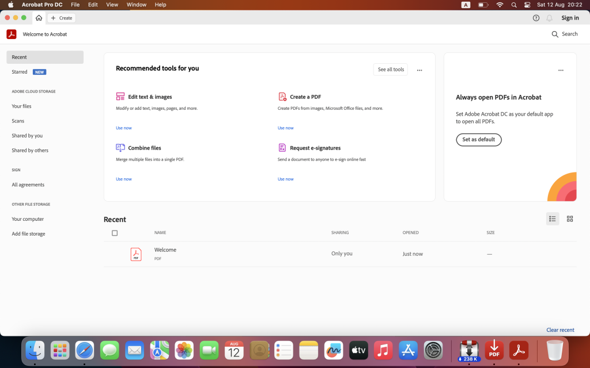Viewport: 590px width, 368px height.
Task: Open the Help menu
Action: (160, 5)
